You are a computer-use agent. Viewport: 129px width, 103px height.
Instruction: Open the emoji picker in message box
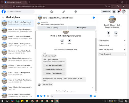[x=91, y=96]
